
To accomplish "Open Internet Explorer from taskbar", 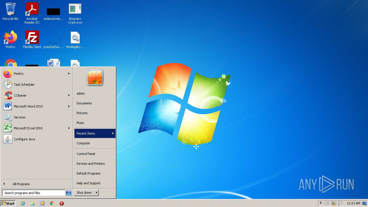I will click(x=23, y=203).
